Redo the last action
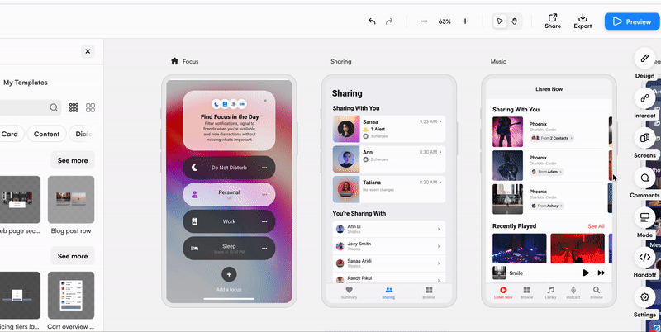661x332 pixels. (x=389, y=21)
